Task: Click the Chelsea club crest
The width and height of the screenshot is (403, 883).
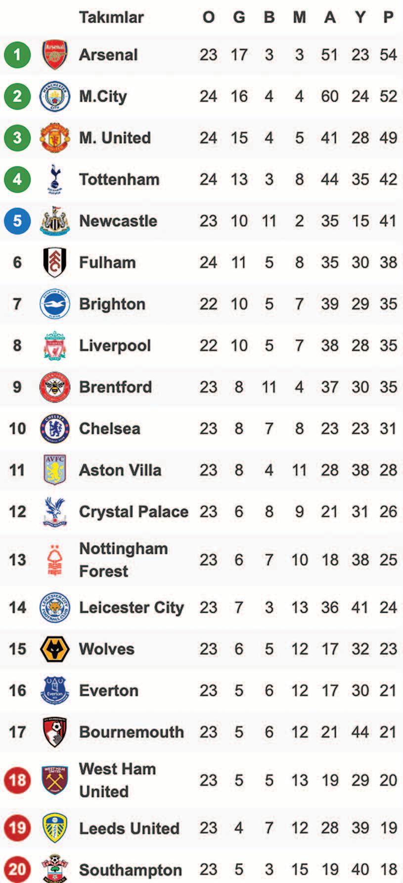Action: tap(54, 429)
